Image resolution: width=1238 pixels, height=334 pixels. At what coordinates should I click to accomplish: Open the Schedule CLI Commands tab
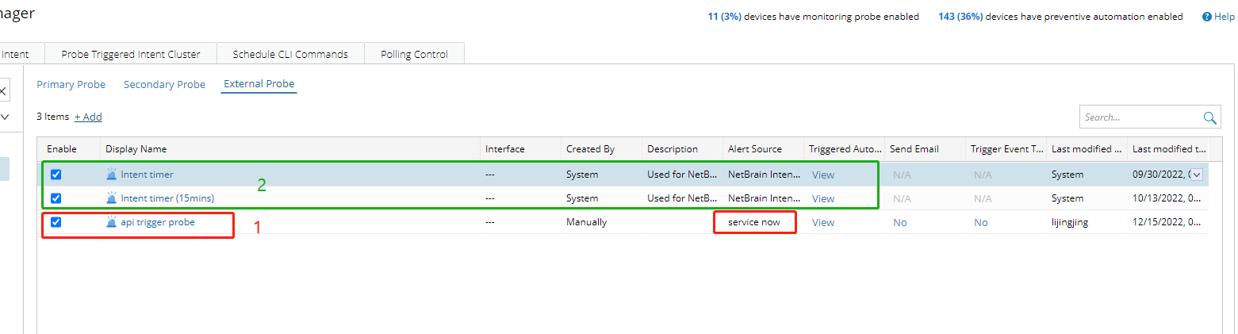290,55
